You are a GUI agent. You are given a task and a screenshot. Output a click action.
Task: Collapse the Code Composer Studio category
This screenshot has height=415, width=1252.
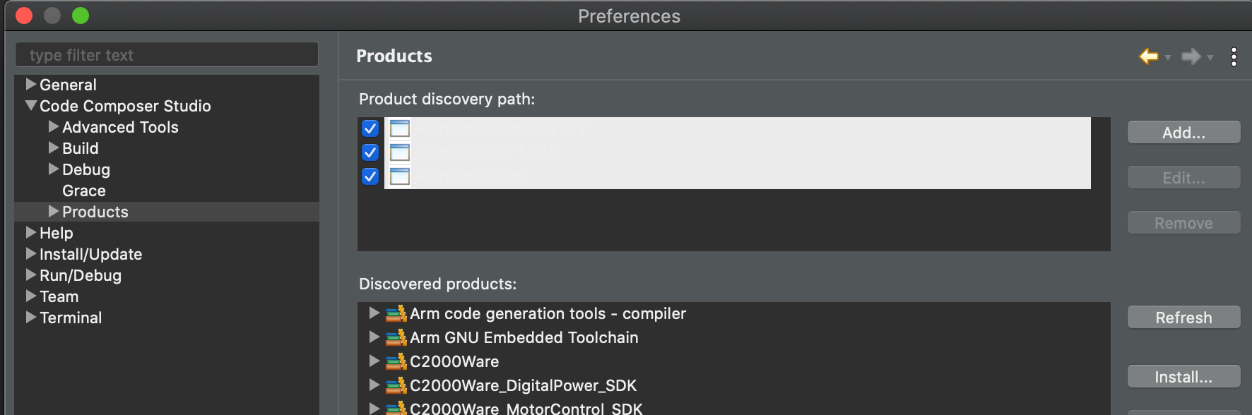(x=31, y=106)
